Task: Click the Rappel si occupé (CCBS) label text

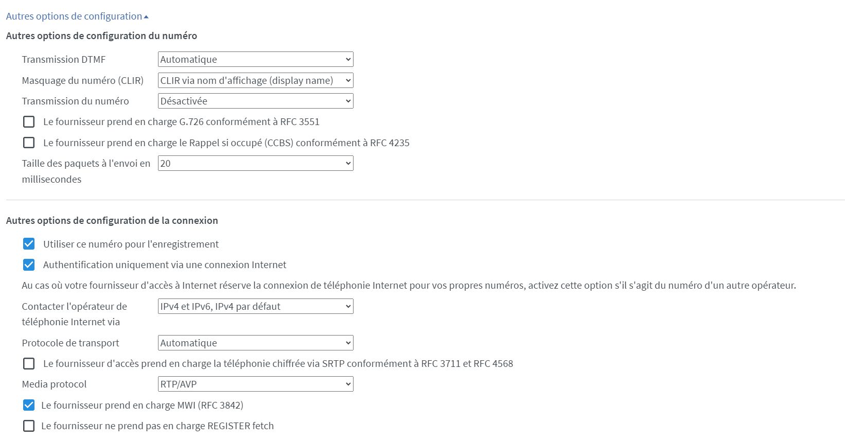Action: coord(226,143)
